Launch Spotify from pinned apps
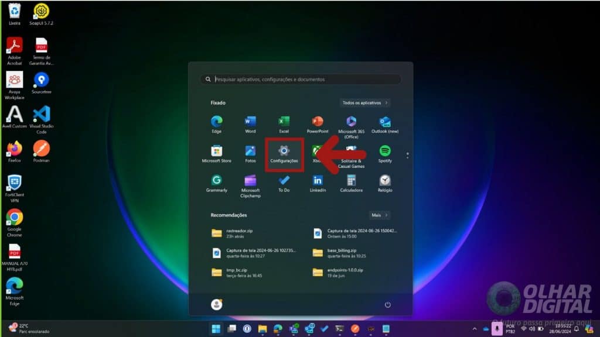Viewport: 600px width, 337px height. (385, 154)
